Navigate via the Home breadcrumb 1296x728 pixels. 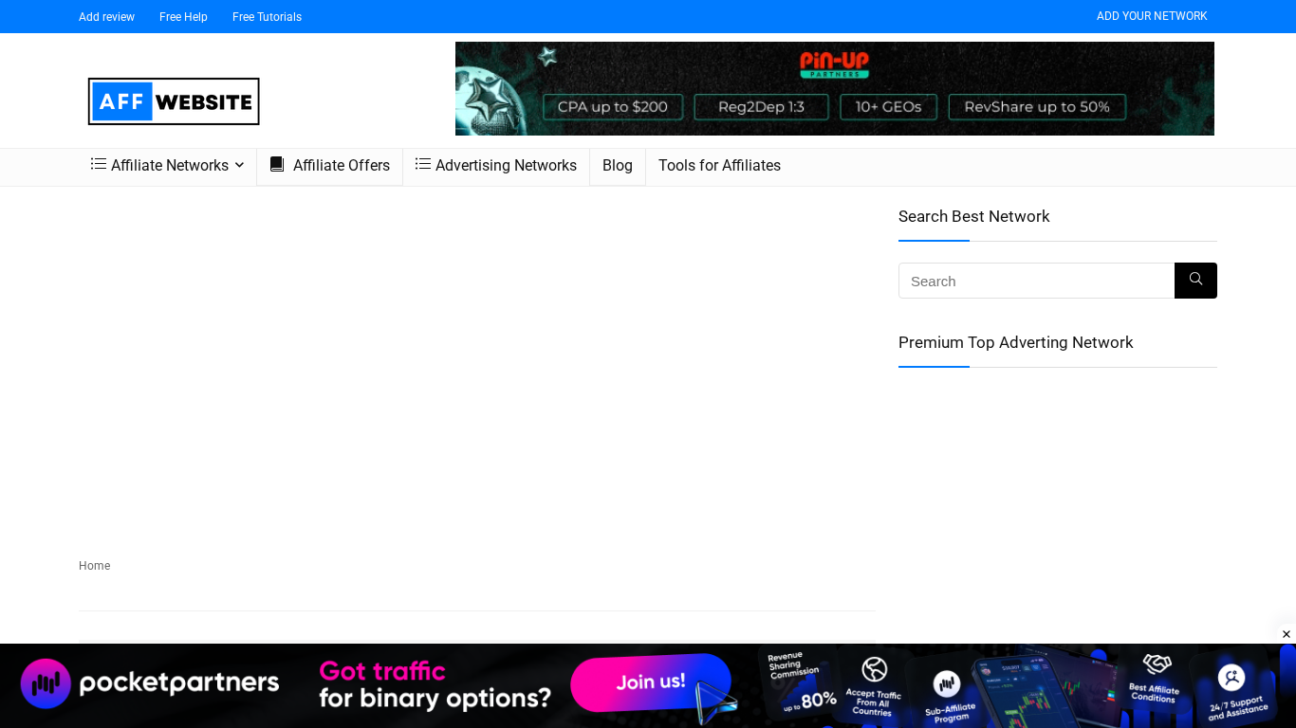click(94, 565)
